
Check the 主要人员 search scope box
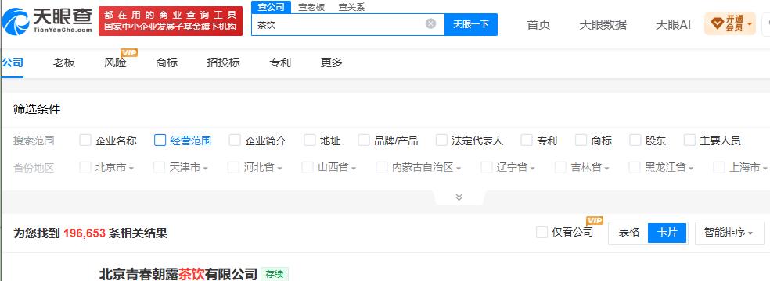(689, 140)
